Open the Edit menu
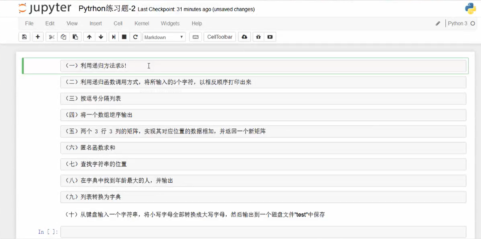The width and height of the screenshot is (481, 239). point(50,24)
